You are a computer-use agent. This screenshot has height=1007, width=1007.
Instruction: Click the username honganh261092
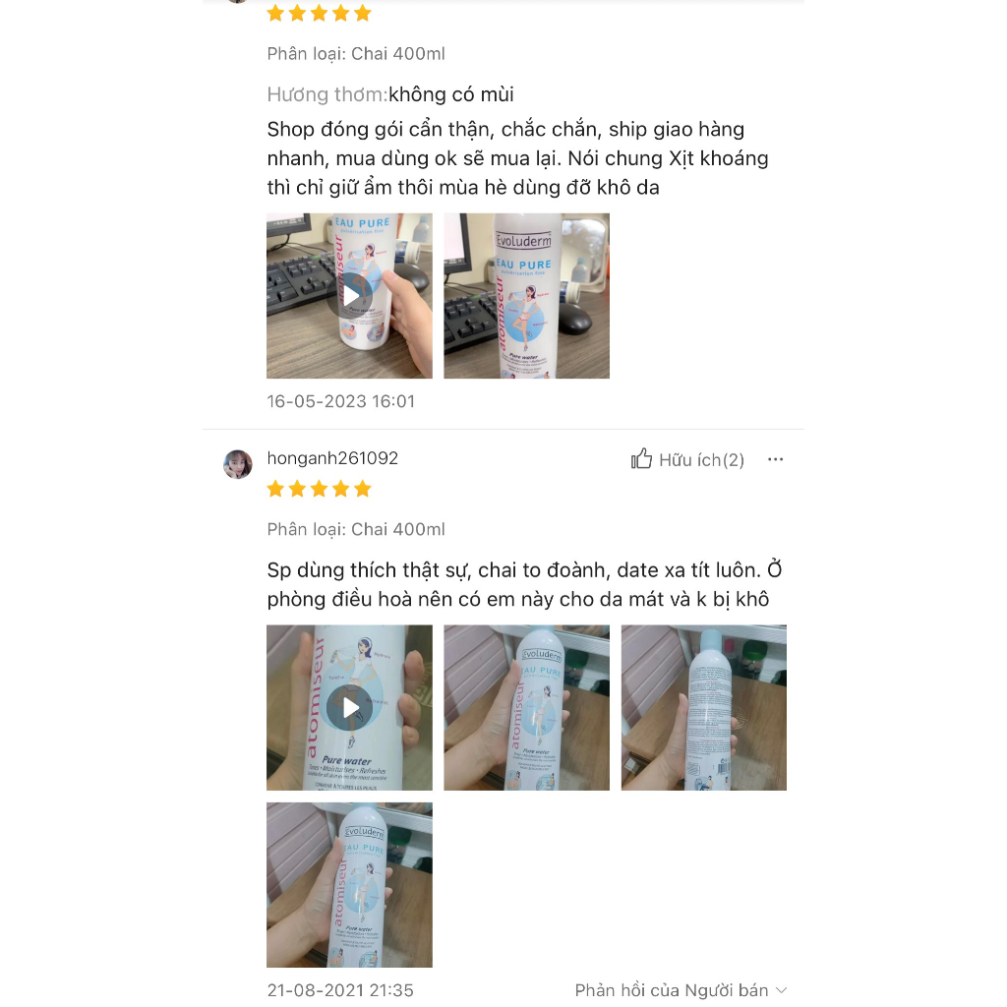tap(332, 458)
